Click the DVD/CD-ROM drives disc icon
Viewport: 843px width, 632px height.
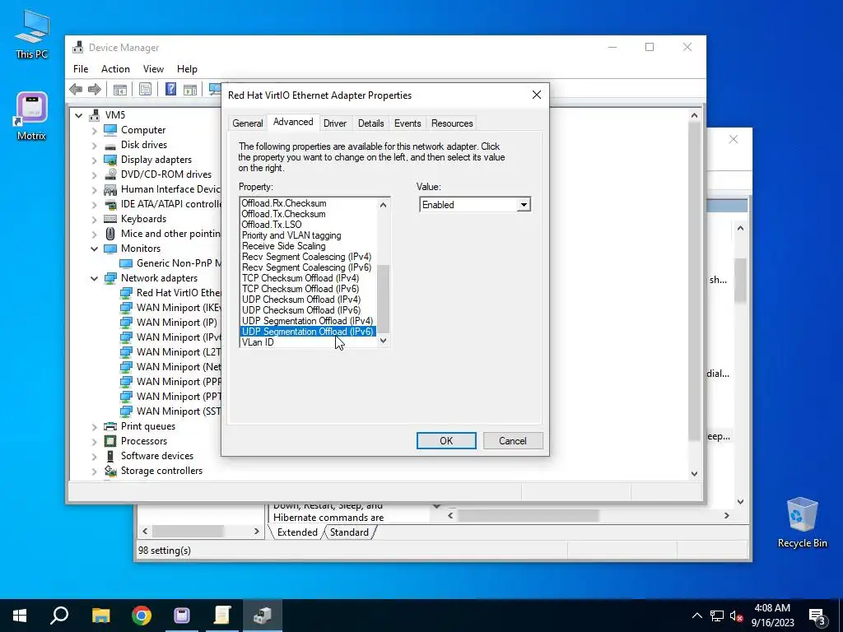pyautogui.click(x=110, y=174)
